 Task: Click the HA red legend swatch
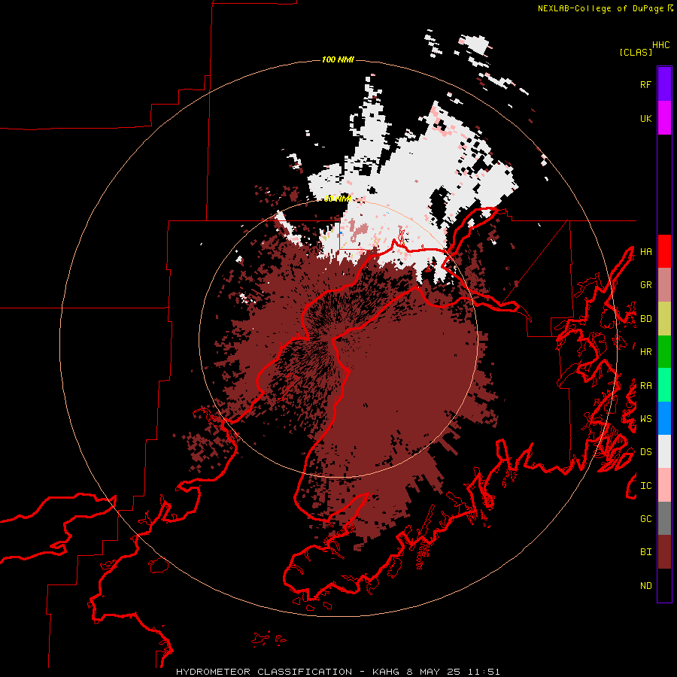(x=664, y=251)
